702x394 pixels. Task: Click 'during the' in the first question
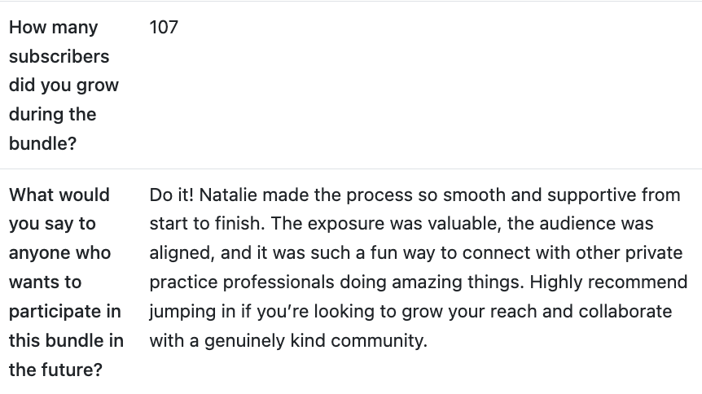click(52, 115)
